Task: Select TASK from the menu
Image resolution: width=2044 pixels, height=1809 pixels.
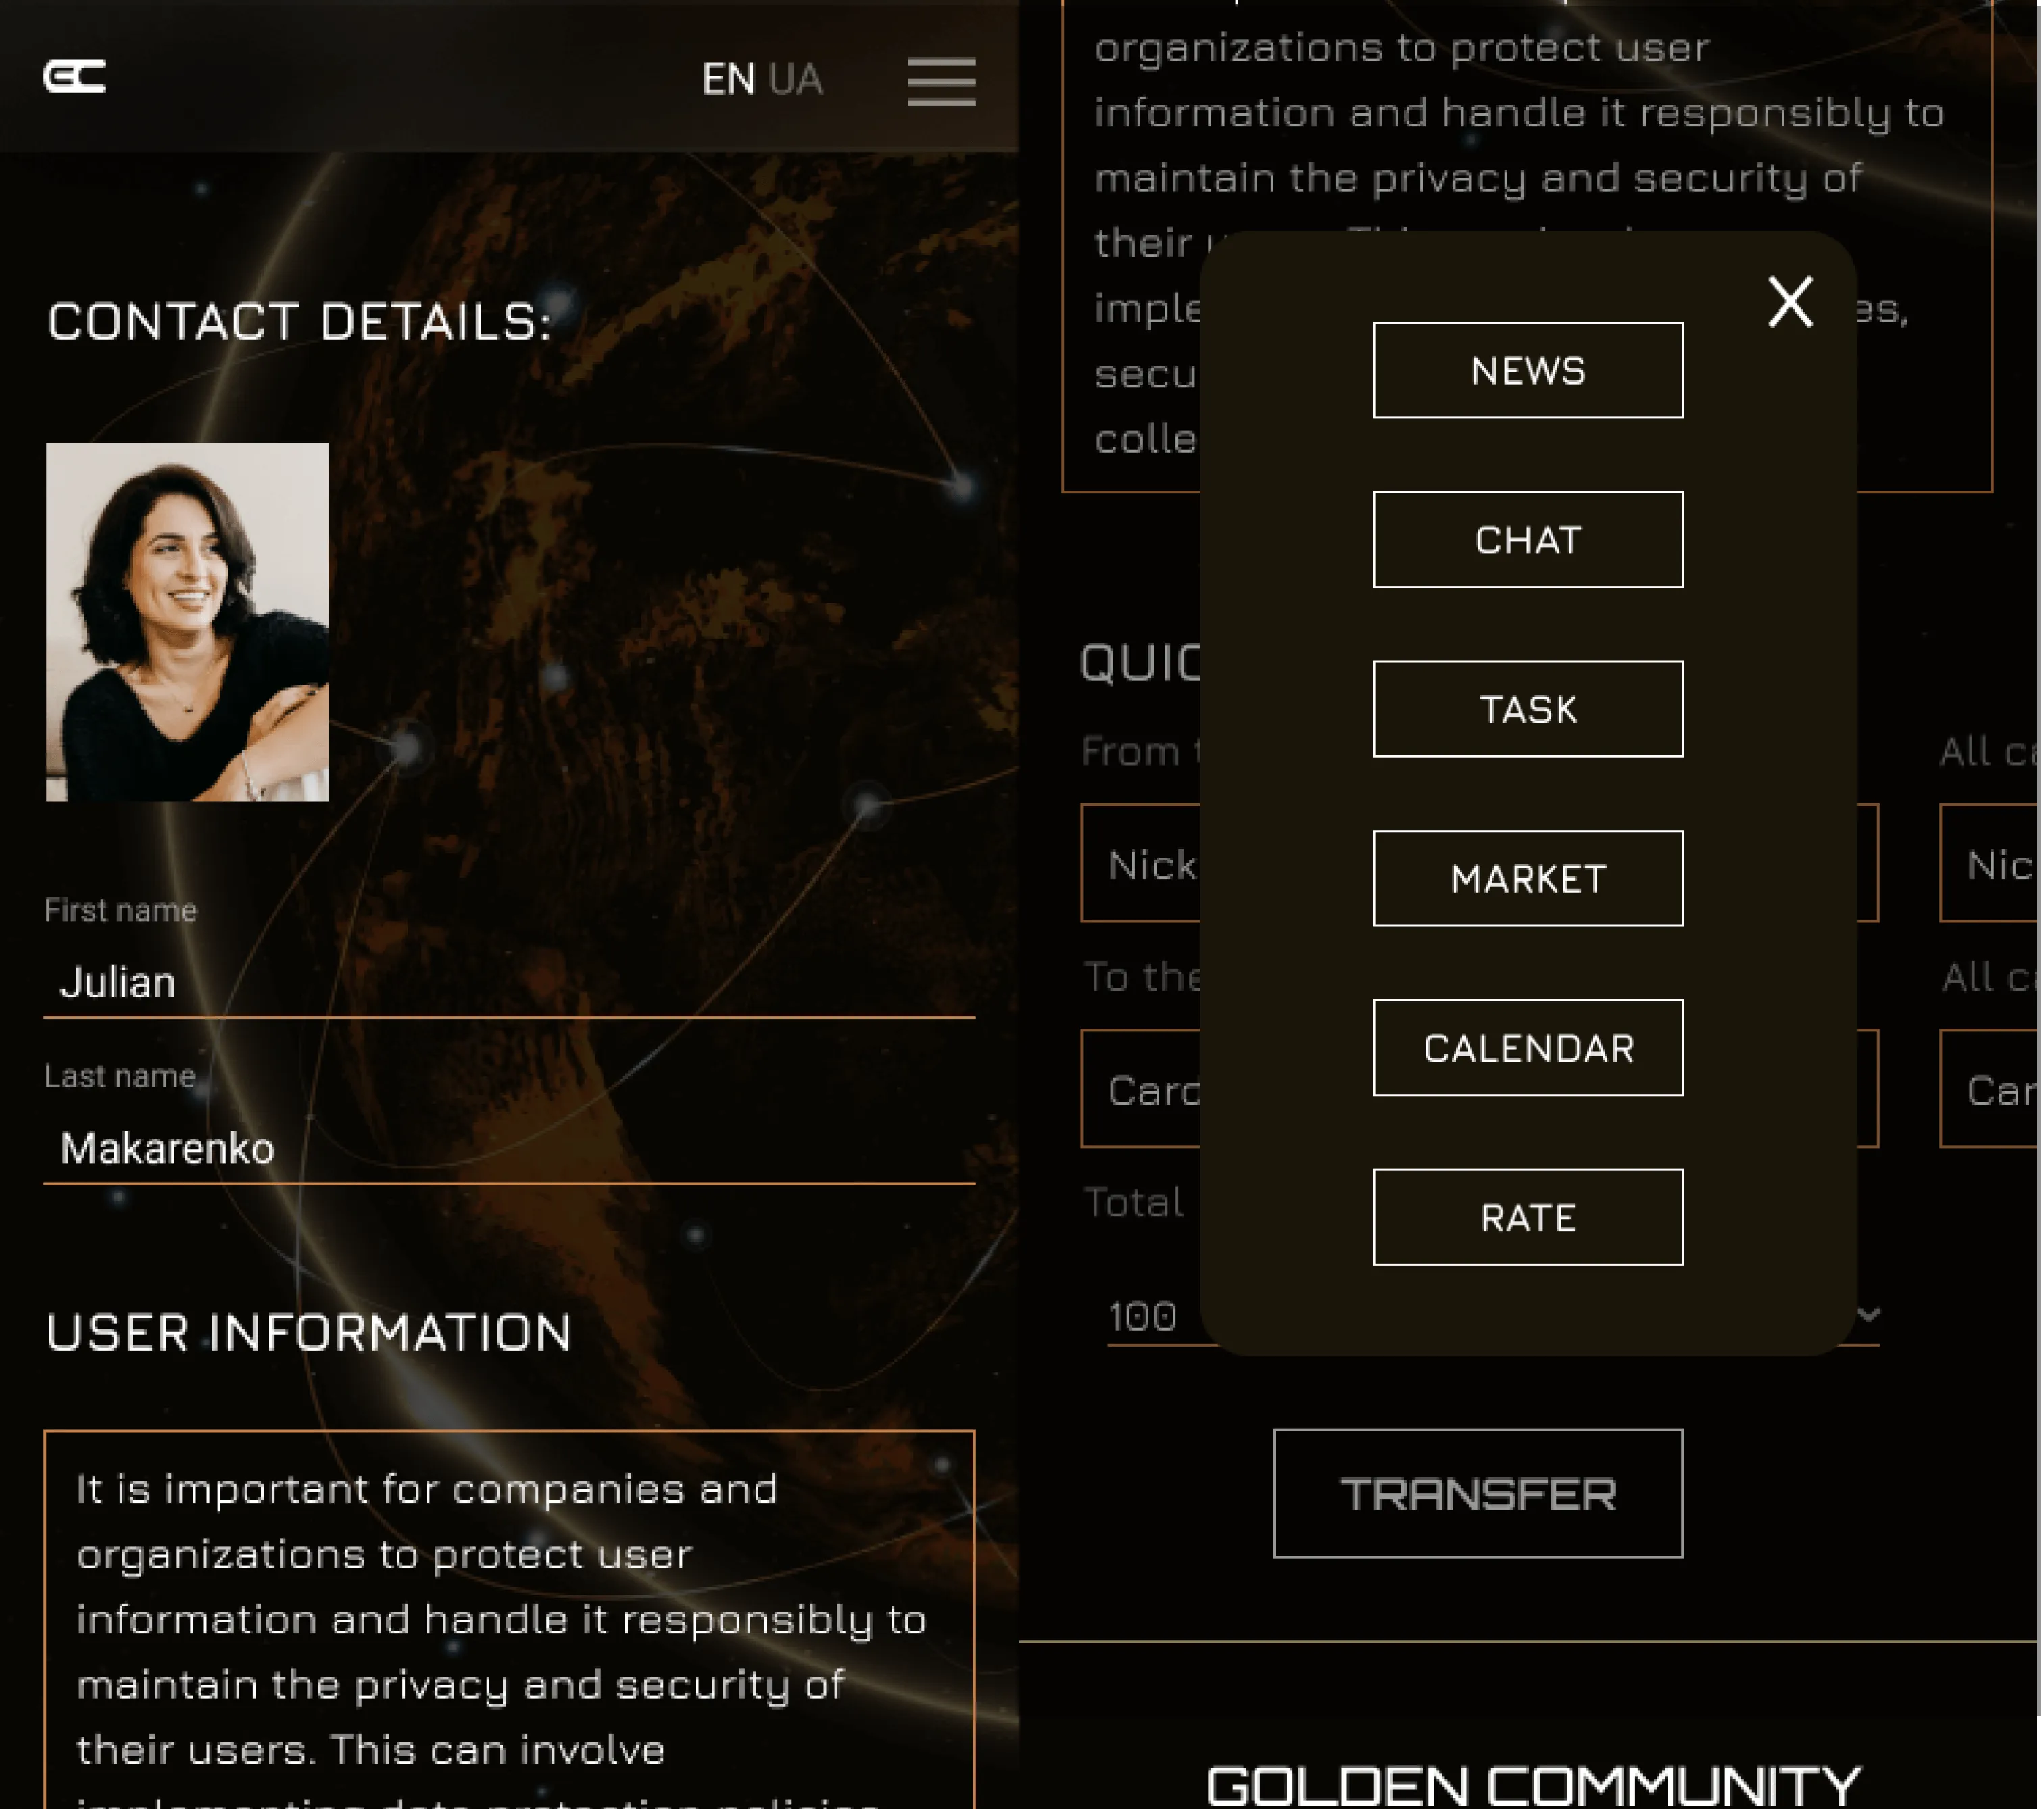Action: click(1527, 708)
